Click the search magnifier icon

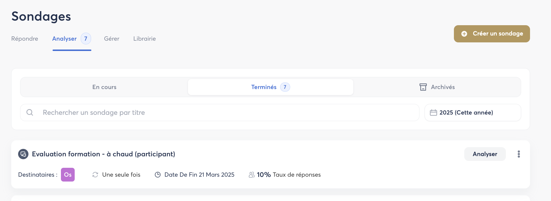tap(30, 113)
